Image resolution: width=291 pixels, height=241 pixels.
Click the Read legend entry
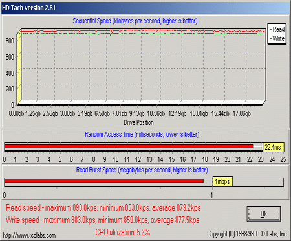tap(277, 29)
